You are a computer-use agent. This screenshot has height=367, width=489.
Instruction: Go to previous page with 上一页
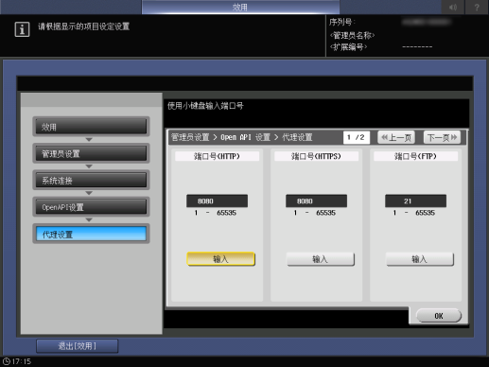pyautogui.click(x=396, y=137)
